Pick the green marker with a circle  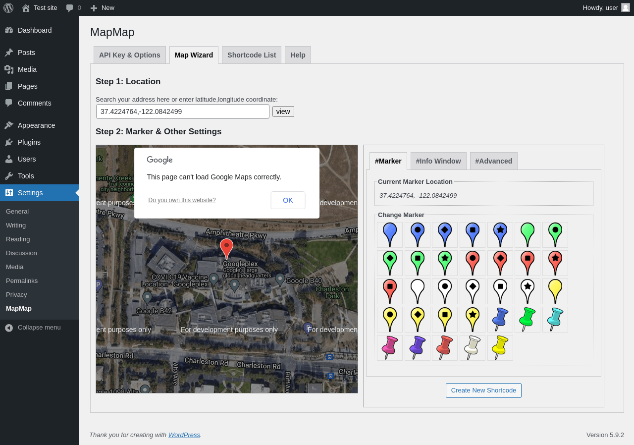555,235
